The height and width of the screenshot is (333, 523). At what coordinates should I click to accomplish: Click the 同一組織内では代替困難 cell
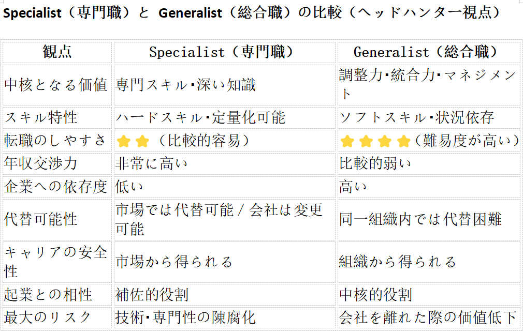point(420,219)
